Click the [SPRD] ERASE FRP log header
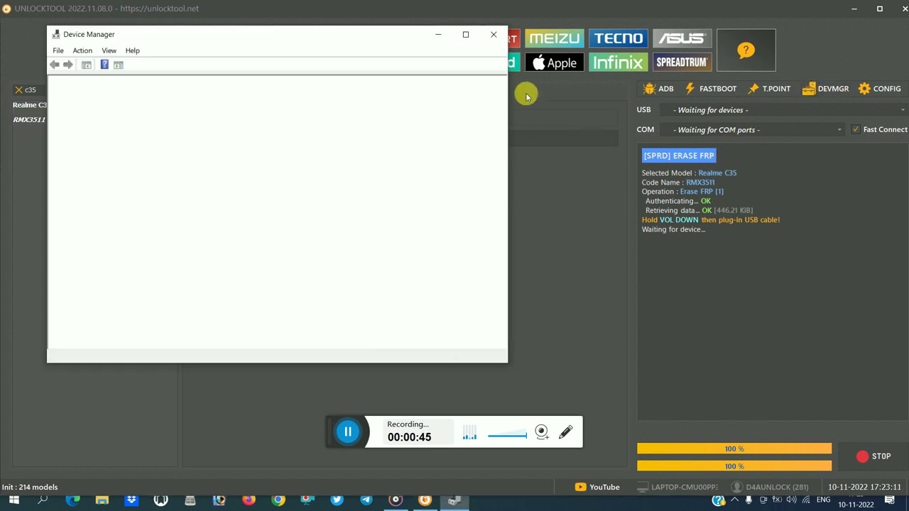Image resolution: width=909 pixels, height=511 pixels. [x=679, y=155]
